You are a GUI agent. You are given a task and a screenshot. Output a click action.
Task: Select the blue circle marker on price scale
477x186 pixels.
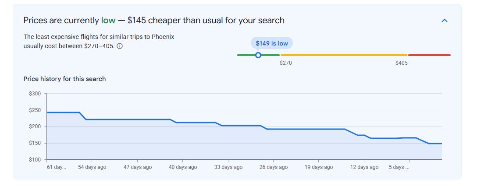pos(258,55)
